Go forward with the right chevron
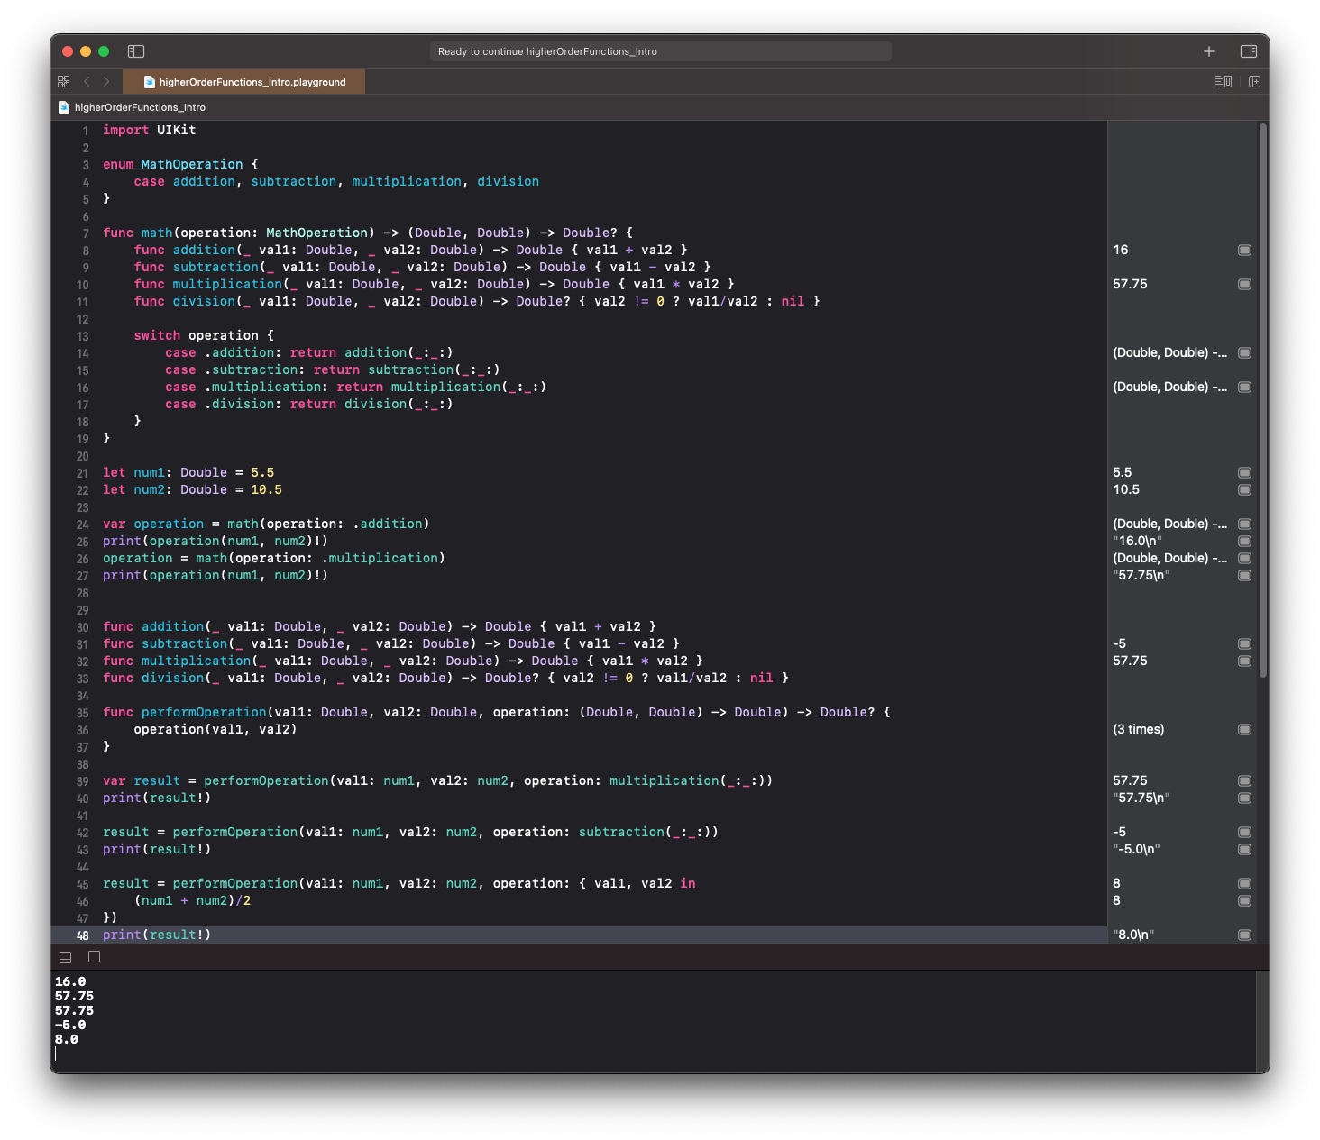 (106, 81)
